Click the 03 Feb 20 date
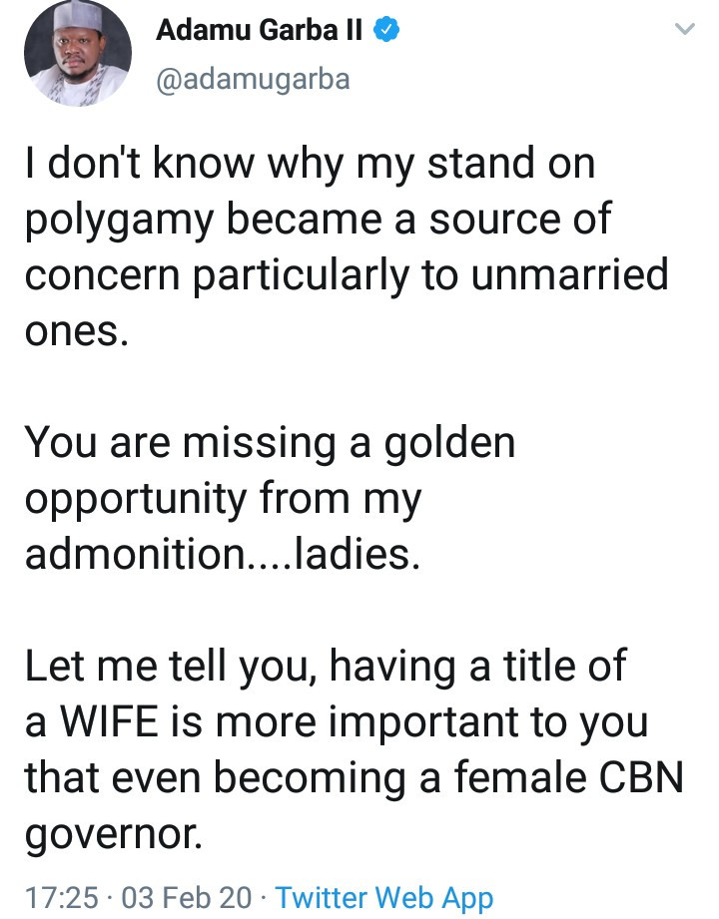Image resolution: width=719 pixels, height=919 pixels. coord(185,897)
